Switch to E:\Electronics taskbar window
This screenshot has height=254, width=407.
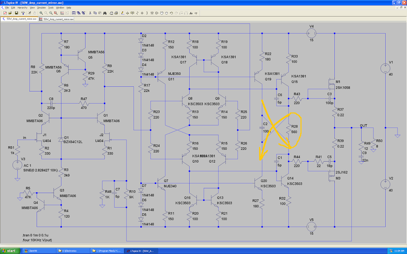(73, 251)
